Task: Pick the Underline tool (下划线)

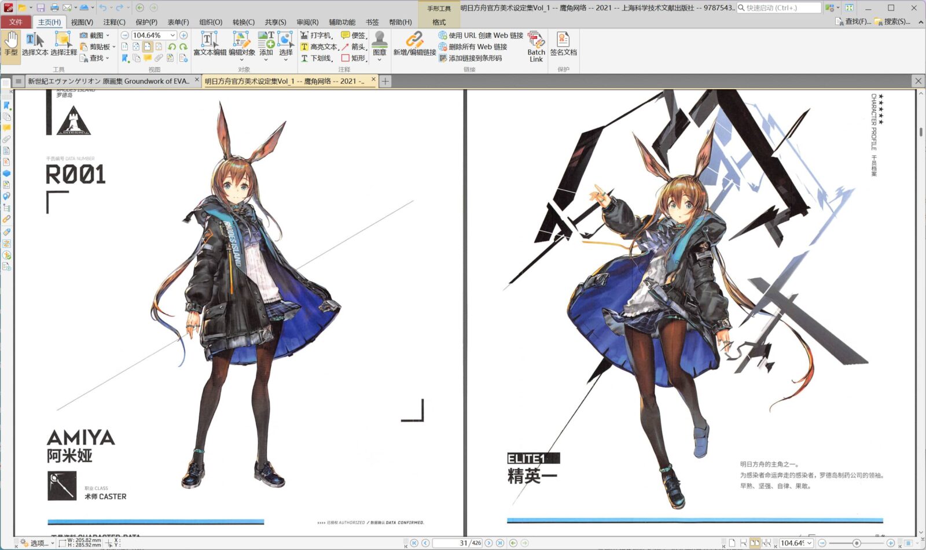Action: point(316,58)
